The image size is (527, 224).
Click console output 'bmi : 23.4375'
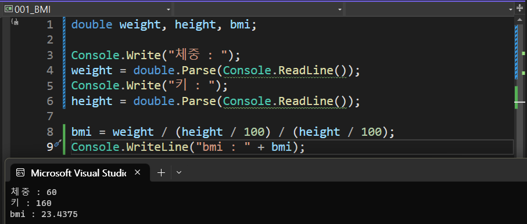(x=44, y=214)
